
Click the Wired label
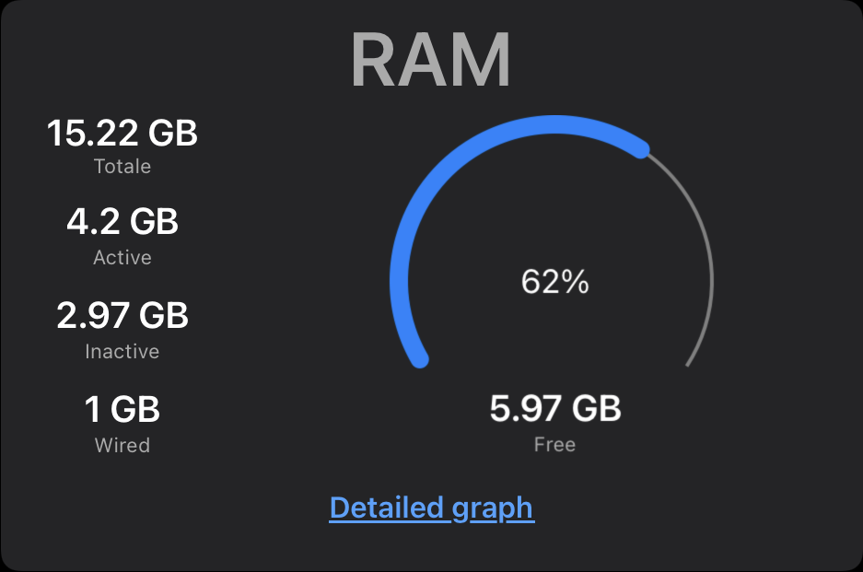pos(122,446)
